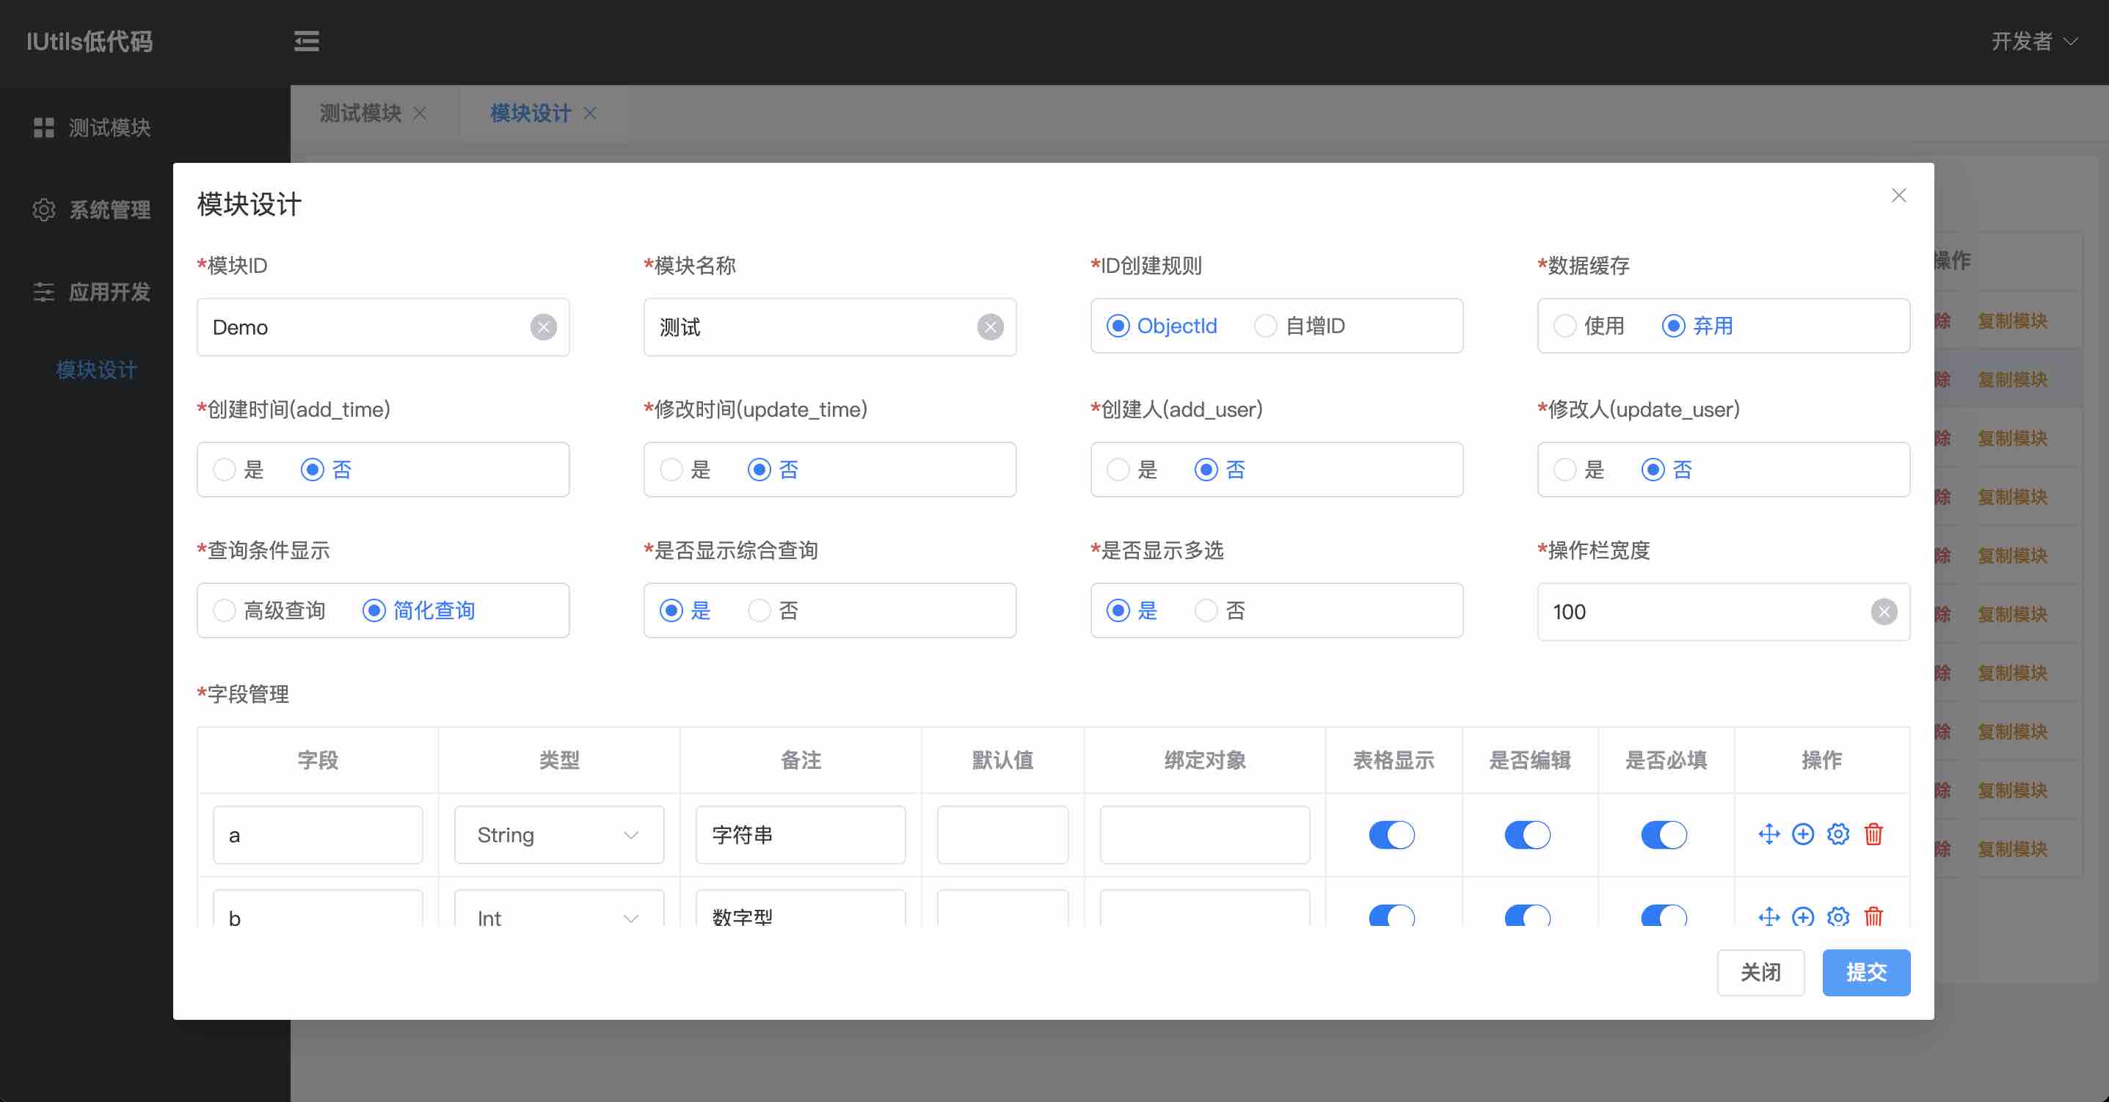
Task: Disable 表格显示 toggle for field "a"
Action: 1392,835
